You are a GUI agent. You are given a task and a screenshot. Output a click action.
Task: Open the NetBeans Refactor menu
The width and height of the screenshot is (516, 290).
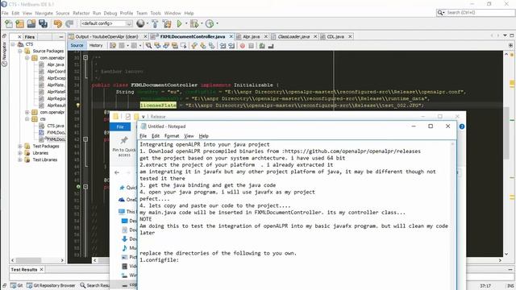(81, 13)
